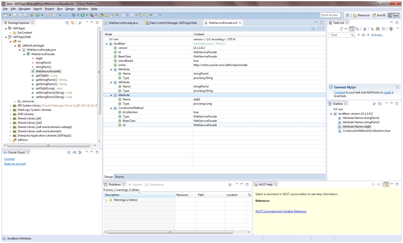Screen dimensions: 403x243
Task: Click Package Explorer horizontal scrollbar
Action: click(x=48, y=145)
